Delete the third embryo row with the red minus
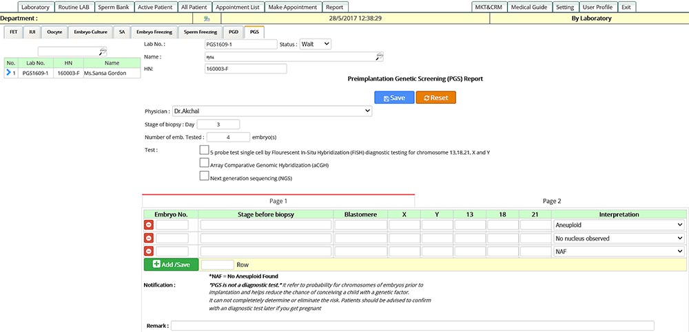689x332 pixels. 148,252
